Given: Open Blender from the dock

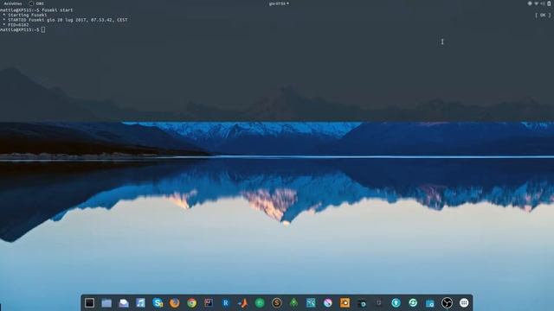Looking at the screenshot, I should (x=345, y=302).
